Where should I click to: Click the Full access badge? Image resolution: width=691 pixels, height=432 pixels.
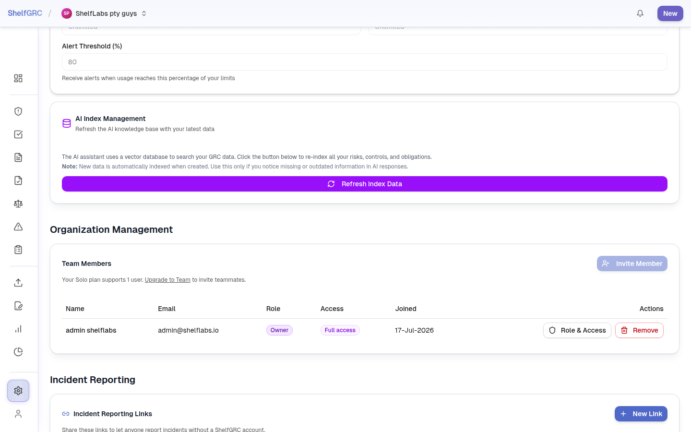coord(340,330)
